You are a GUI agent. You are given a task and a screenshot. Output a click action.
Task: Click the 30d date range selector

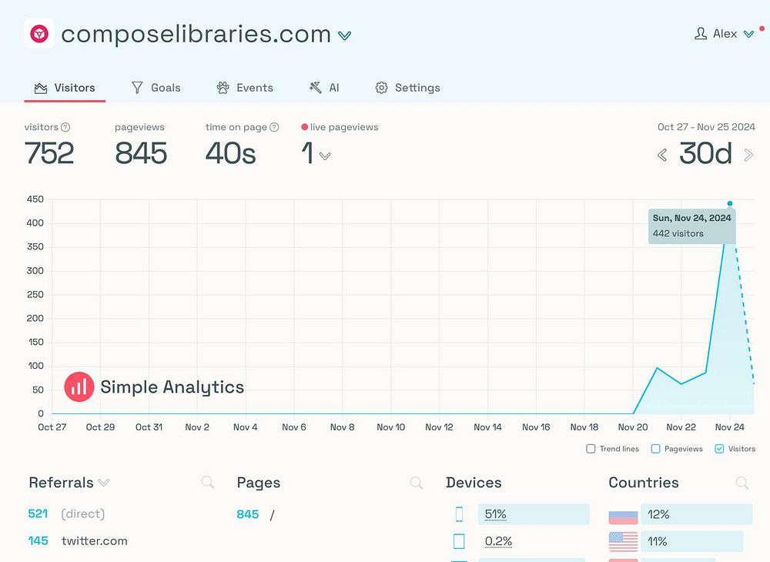point(705,154)
